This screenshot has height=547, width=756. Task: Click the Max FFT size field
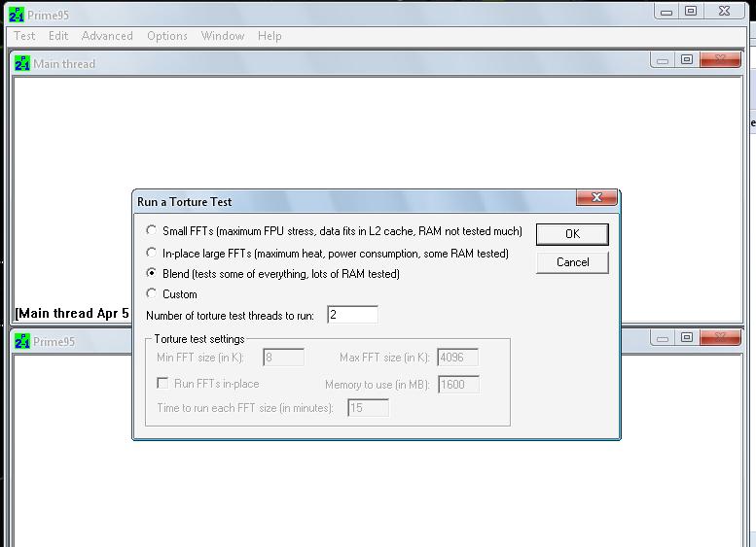457,358
